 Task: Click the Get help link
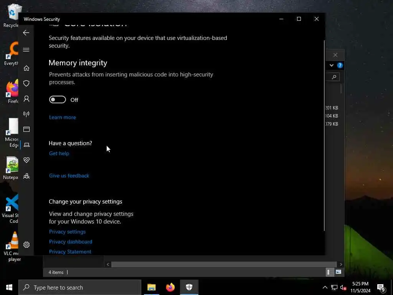point(59,153)
